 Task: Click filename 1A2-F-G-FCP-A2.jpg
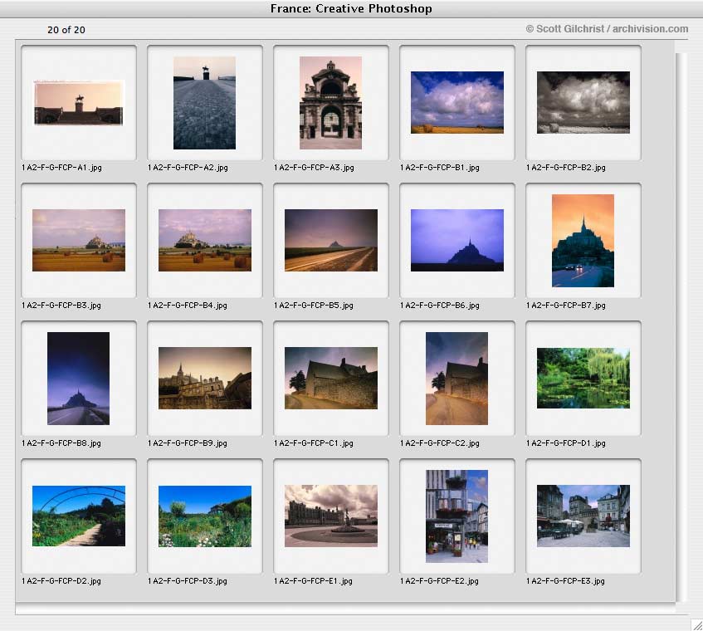(x=188, y=167)
